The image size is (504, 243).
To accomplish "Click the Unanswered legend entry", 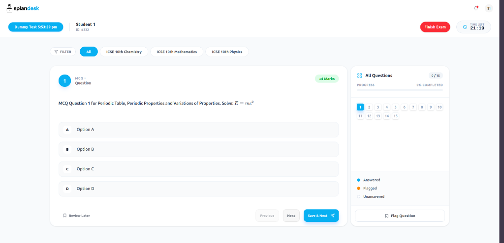I will pos(371,196).
